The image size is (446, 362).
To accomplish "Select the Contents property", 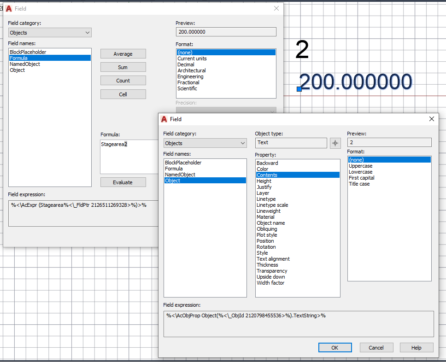I will point(298,175).
